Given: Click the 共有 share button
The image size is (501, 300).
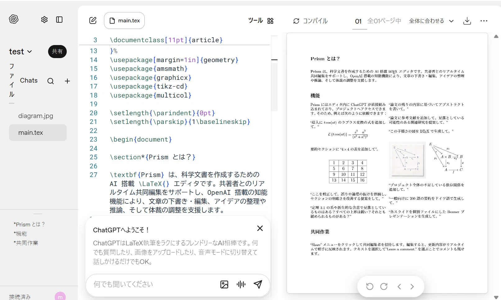Looking at the screenshot, I should pyautogui.click(x=57, y=51).
